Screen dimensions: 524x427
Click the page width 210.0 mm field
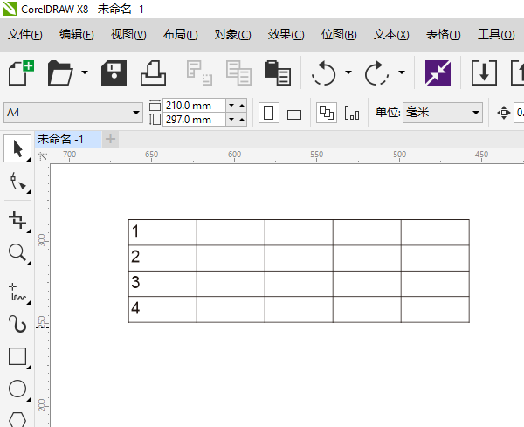pyautogui.click(x=194, y=106)
